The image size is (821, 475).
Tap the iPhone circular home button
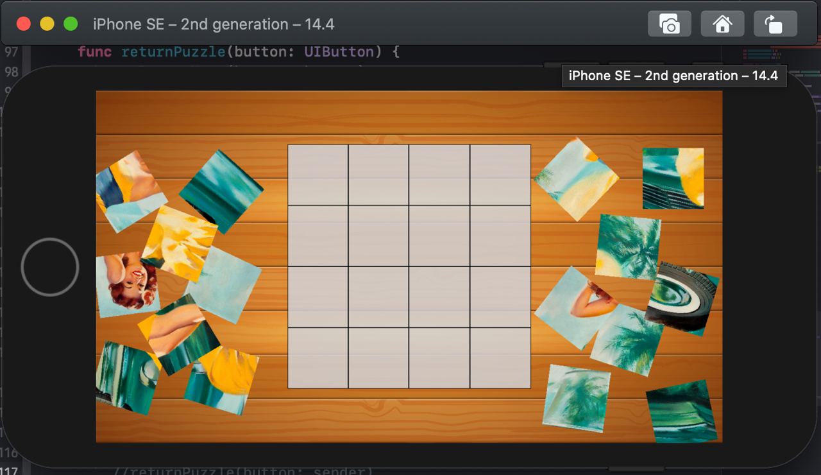pyautogui.click(x=50, y=267)
